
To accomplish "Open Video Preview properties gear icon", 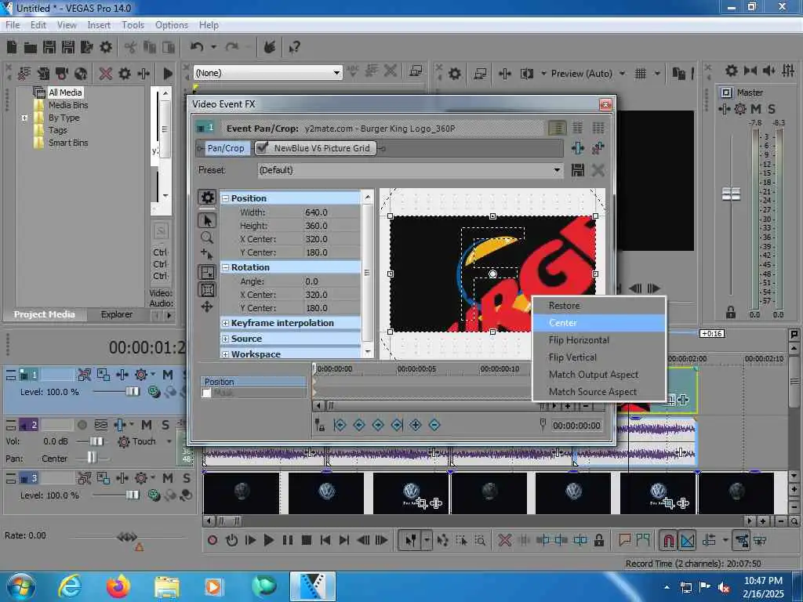I will click(x=454, y=73).
